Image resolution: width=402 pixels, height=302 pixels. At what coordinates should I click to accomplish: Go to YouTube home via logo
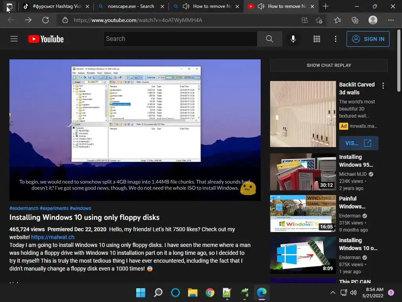pos(46,39)
